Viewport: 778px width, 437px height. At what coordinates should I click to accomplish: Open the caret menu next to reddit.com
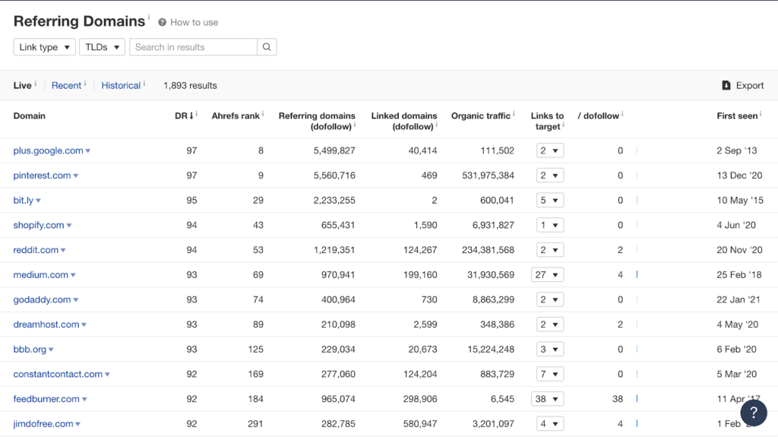pos(63,250)
